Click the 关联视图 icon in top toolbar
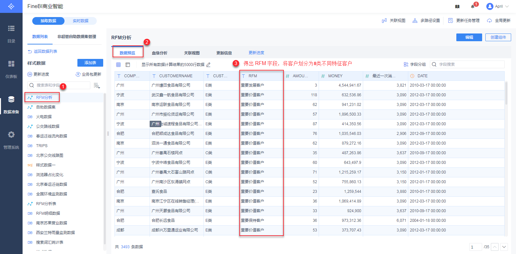This screenshot has height=254, width=516. click(x=384, y=21)
